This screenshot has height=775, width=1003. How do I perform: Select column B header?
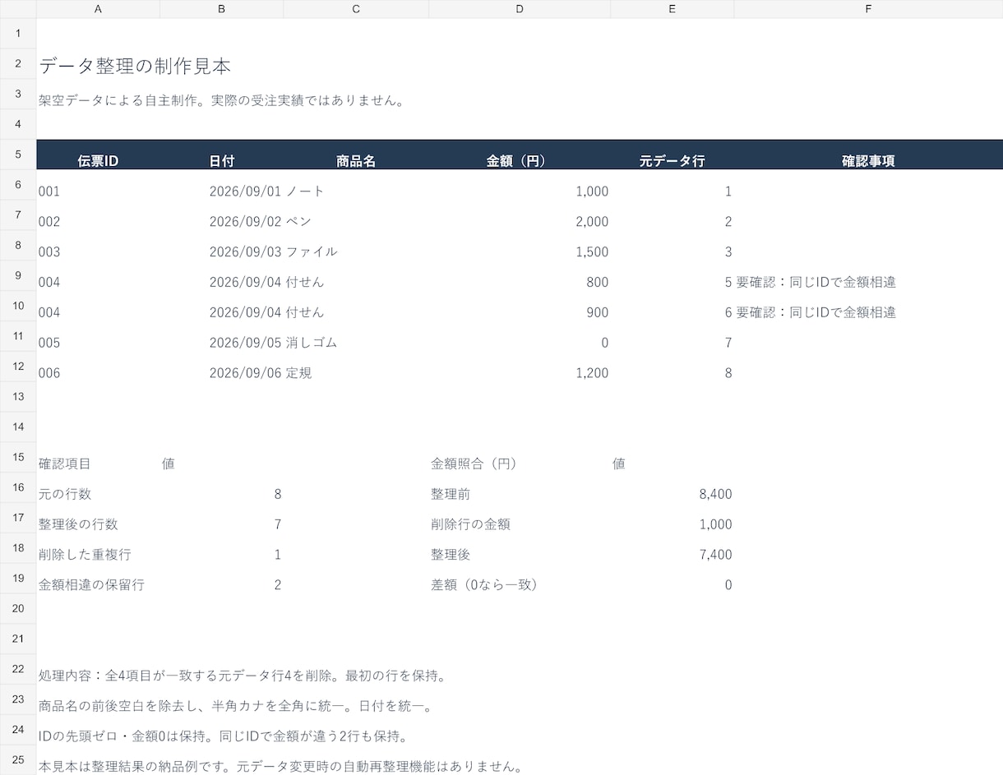[x=221, y=9]
